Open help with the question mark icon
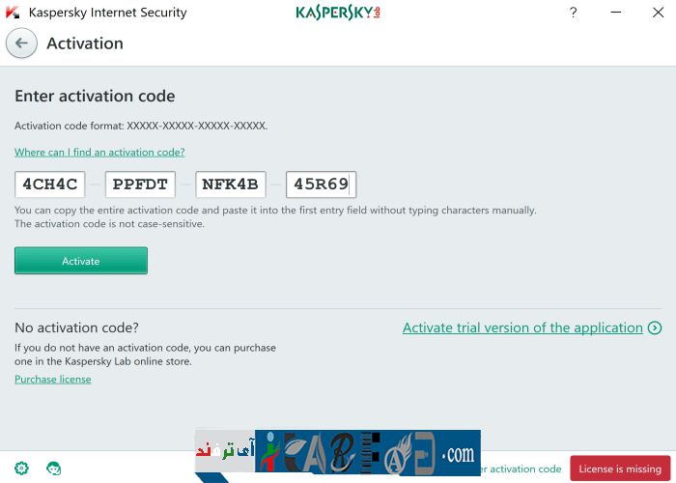 [x=574, y=13]
